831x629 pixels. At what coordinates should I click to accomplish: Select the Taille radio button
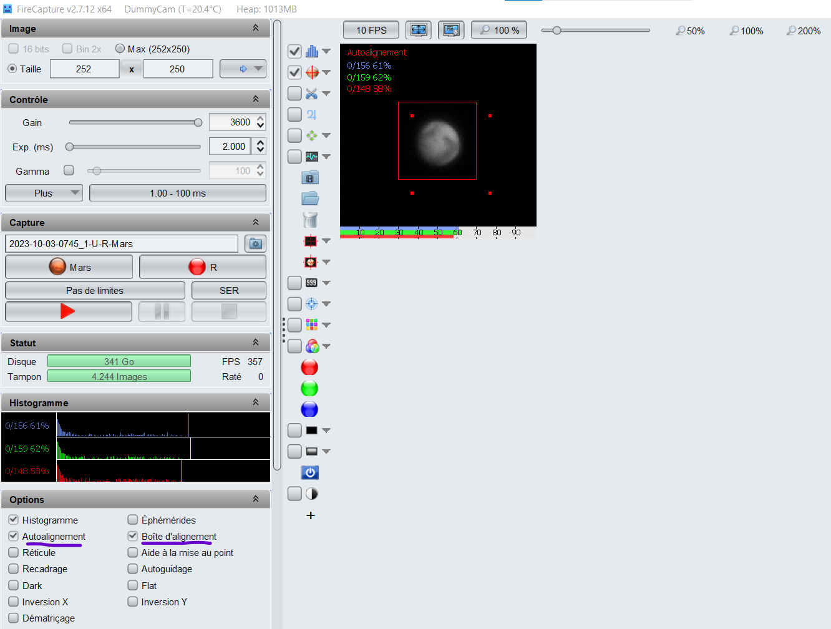tap(12, 69)
